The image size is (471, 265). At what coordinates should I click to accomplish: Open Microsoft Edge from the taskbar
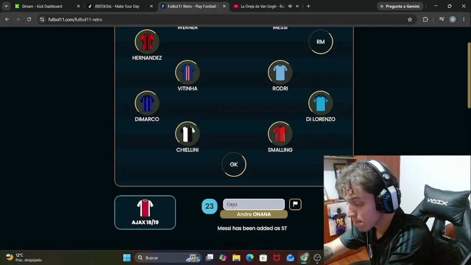250,258
